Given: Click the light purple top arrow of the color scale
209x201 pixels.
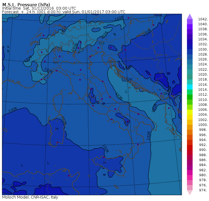Looking at the screenshot, I should tap(190, 16).
